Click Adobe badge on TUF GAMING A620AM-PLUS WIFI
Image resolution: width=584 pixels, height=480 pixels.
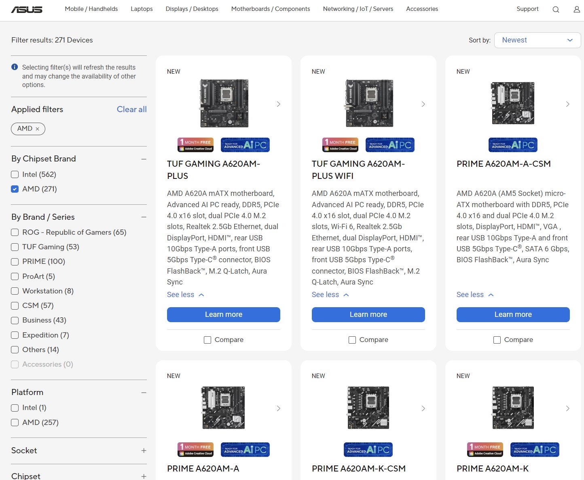pyautogui.click(x=341, y=145)
